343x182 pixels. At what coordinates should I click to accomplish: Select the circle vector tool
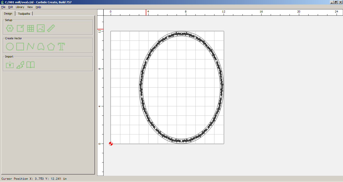pos(10,46)
